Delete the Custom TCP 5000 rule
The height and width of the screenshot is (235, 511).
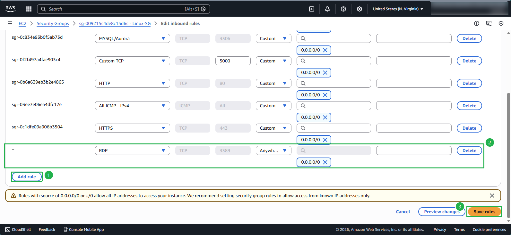pyautogui.click(x=469, y=61)
